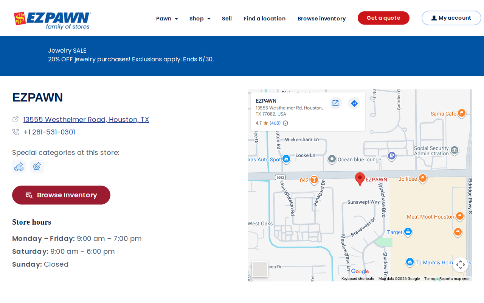Select the Target store marker

[408, 232]
